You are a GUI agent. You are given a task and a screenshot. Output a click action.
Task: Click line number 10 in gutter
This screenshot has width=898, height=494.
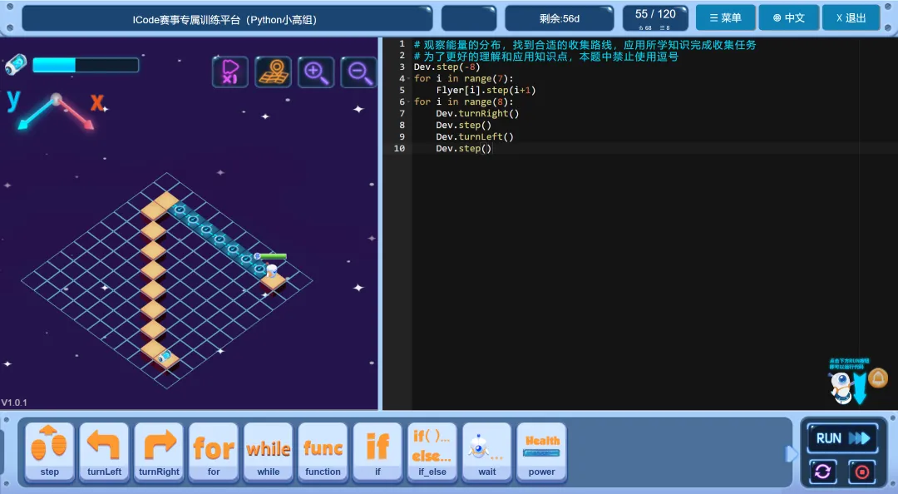click(399, 148)
